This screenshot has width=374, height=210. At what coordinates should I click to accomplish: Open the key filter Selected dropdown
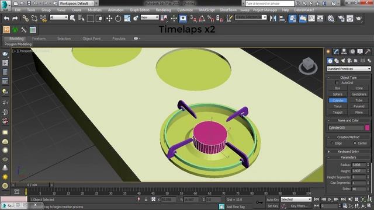296,199
